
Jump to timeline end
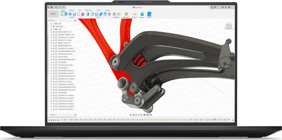coord(59,120)
